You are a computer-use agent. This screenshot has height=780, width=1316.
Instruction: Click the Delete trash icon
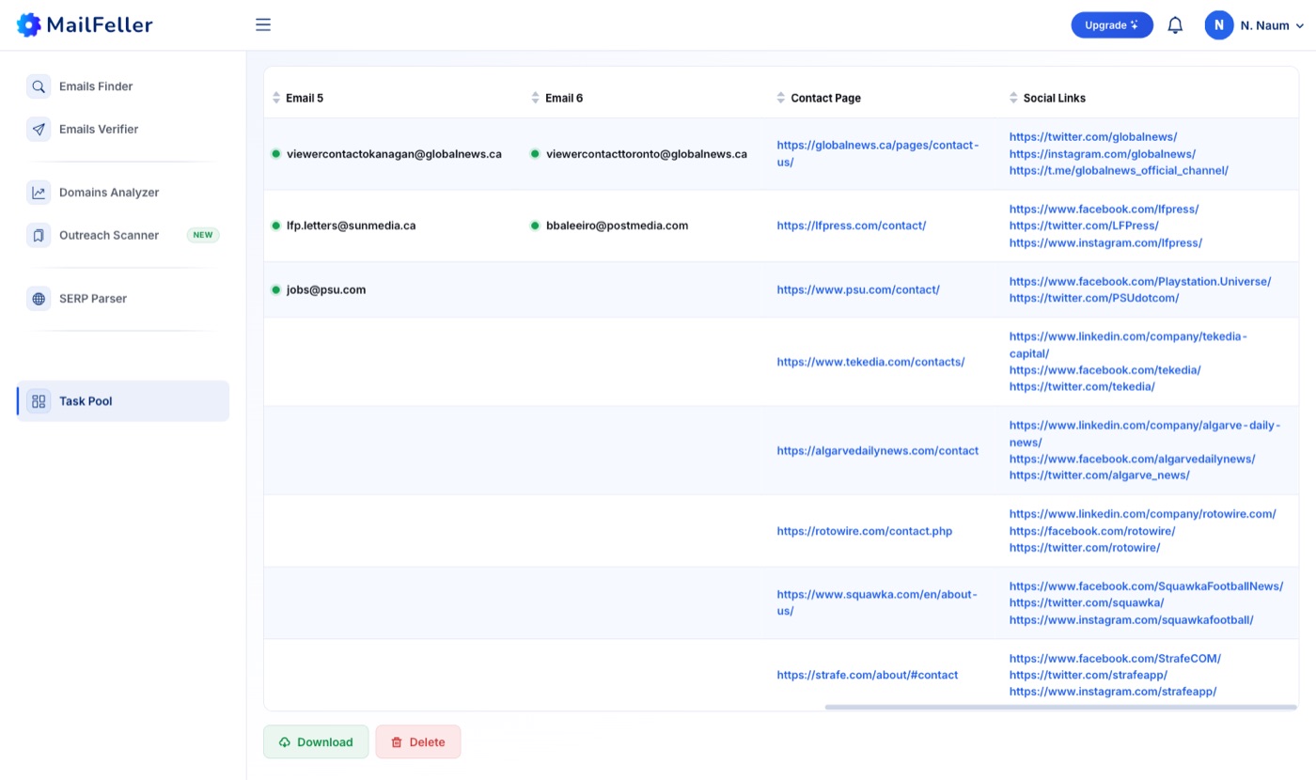pos(397,742)
